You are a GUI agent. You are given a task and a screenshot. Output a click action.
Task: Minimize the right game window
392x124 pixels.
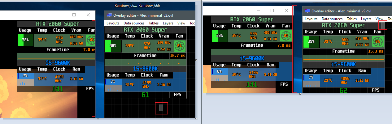point(258,11)
